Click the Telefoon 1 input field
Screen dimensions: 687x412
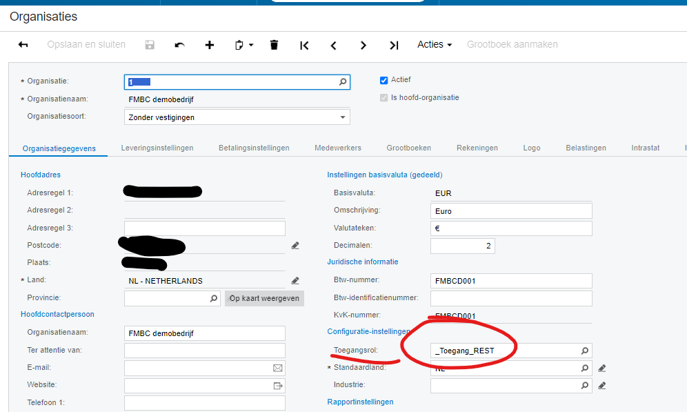point(205,403)
